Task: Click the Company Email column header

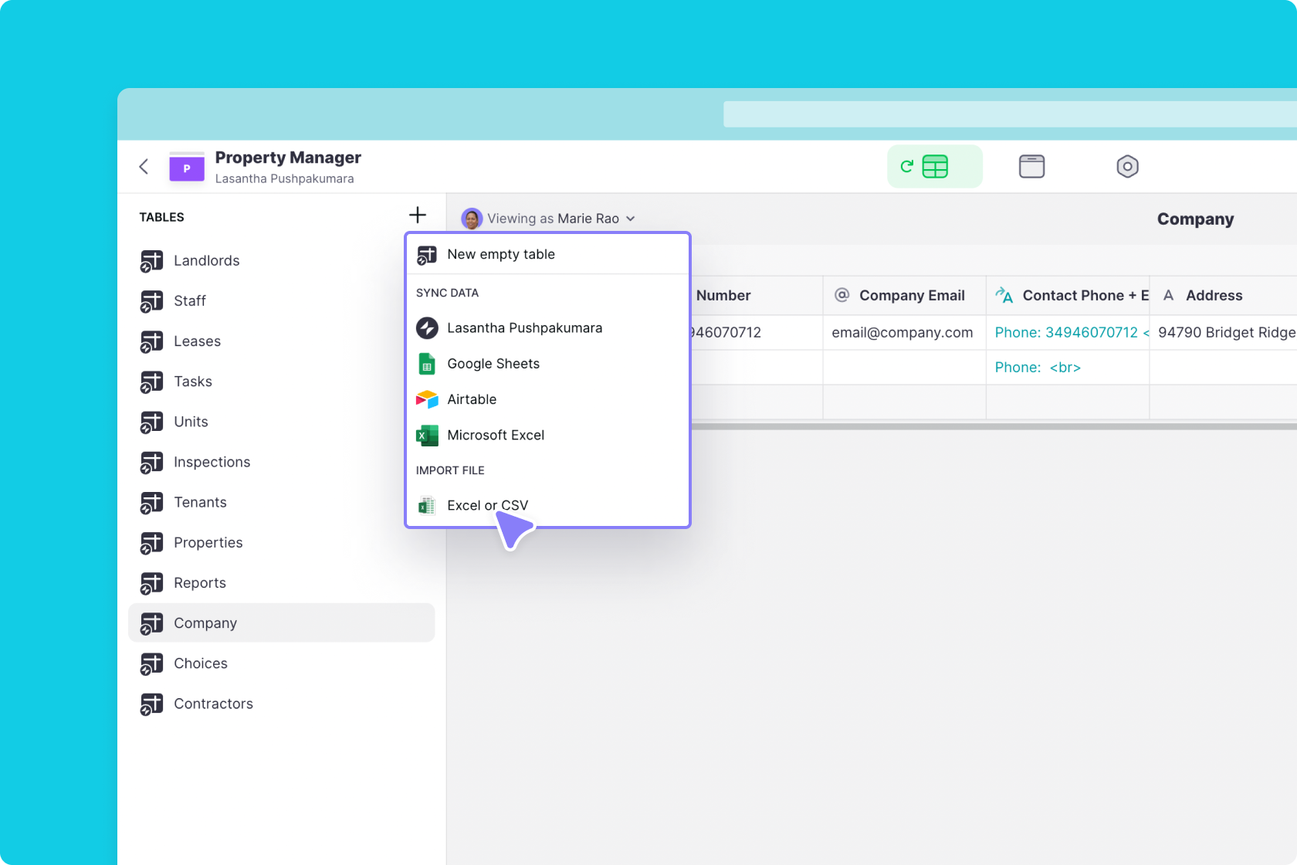Action: [x=911, y=296]
